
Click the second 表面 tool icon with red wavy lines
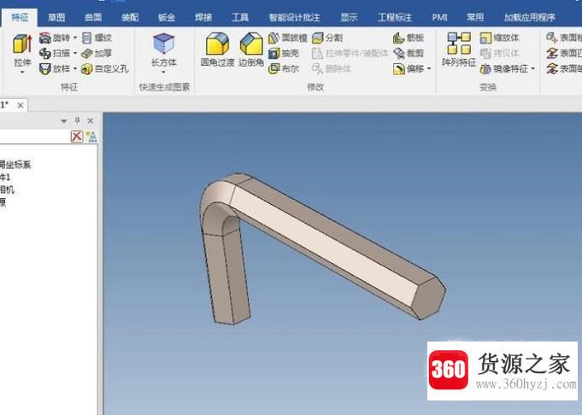pyautogui.click(x=552, y=54)
